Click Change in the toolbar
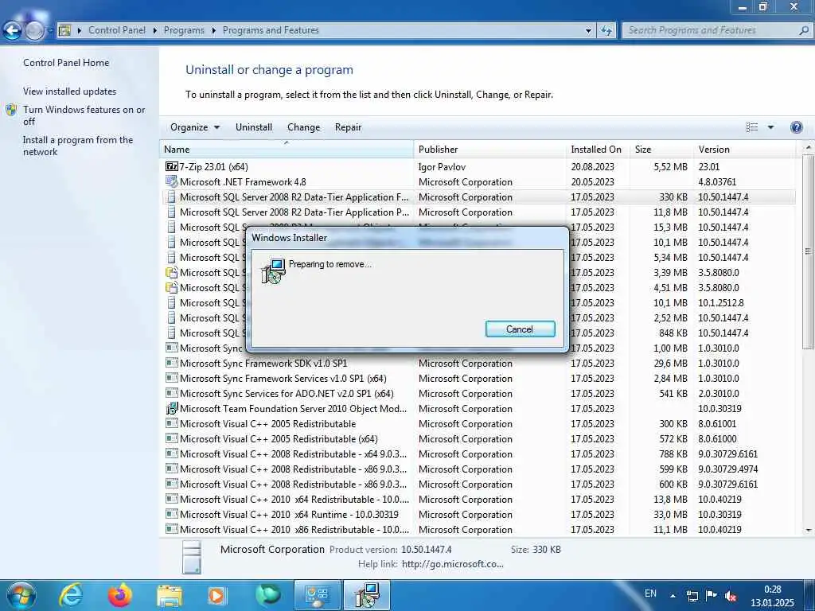This screenshot has width=815, height=611. (x=303, y=127)
